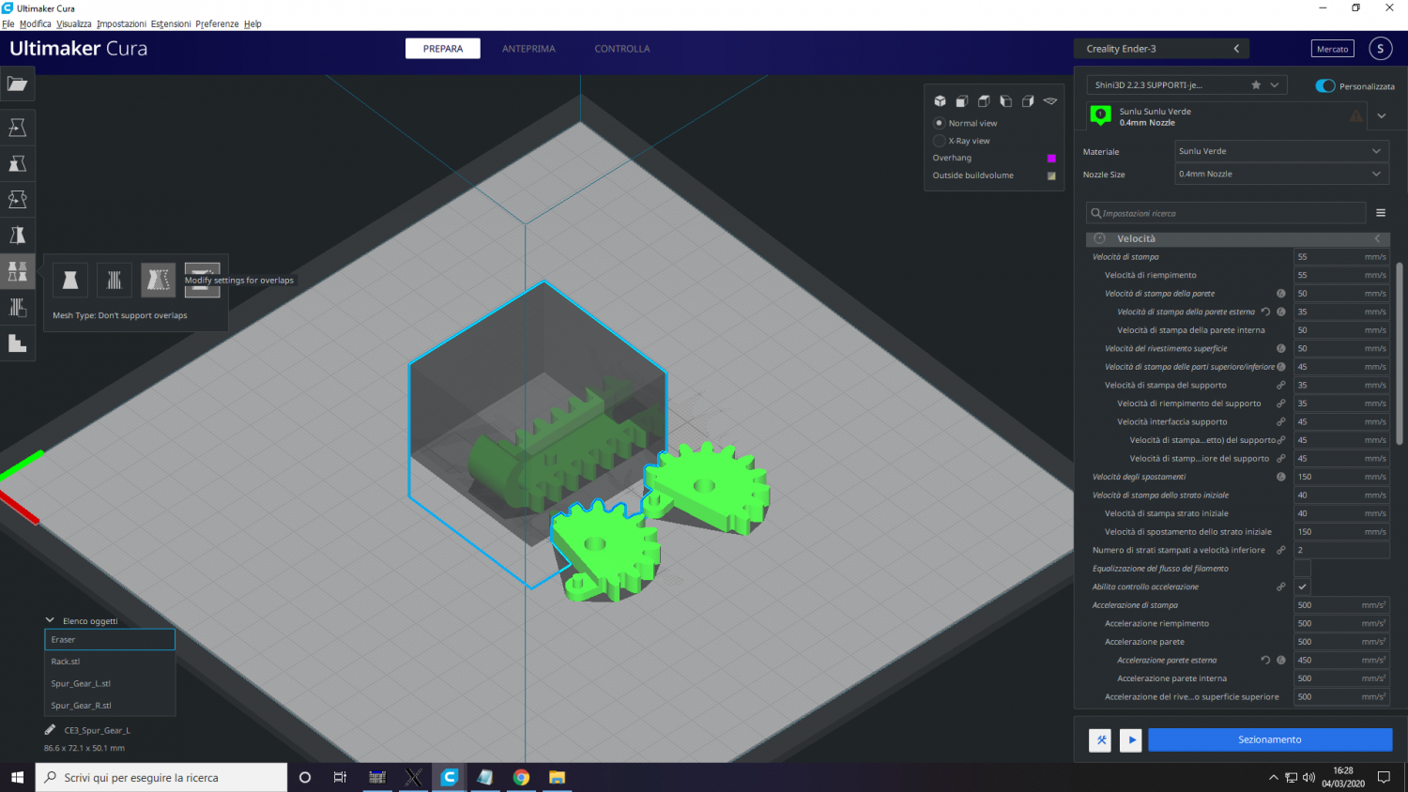Toggle the Personalizzata switch

point(1325,86)
